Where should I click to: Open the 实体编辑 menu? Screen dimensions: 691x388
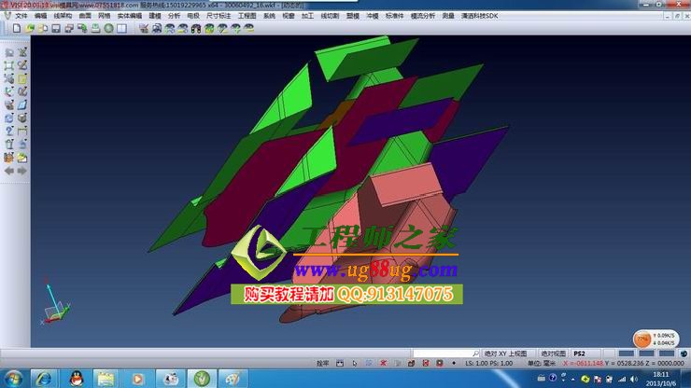point(130,16)
